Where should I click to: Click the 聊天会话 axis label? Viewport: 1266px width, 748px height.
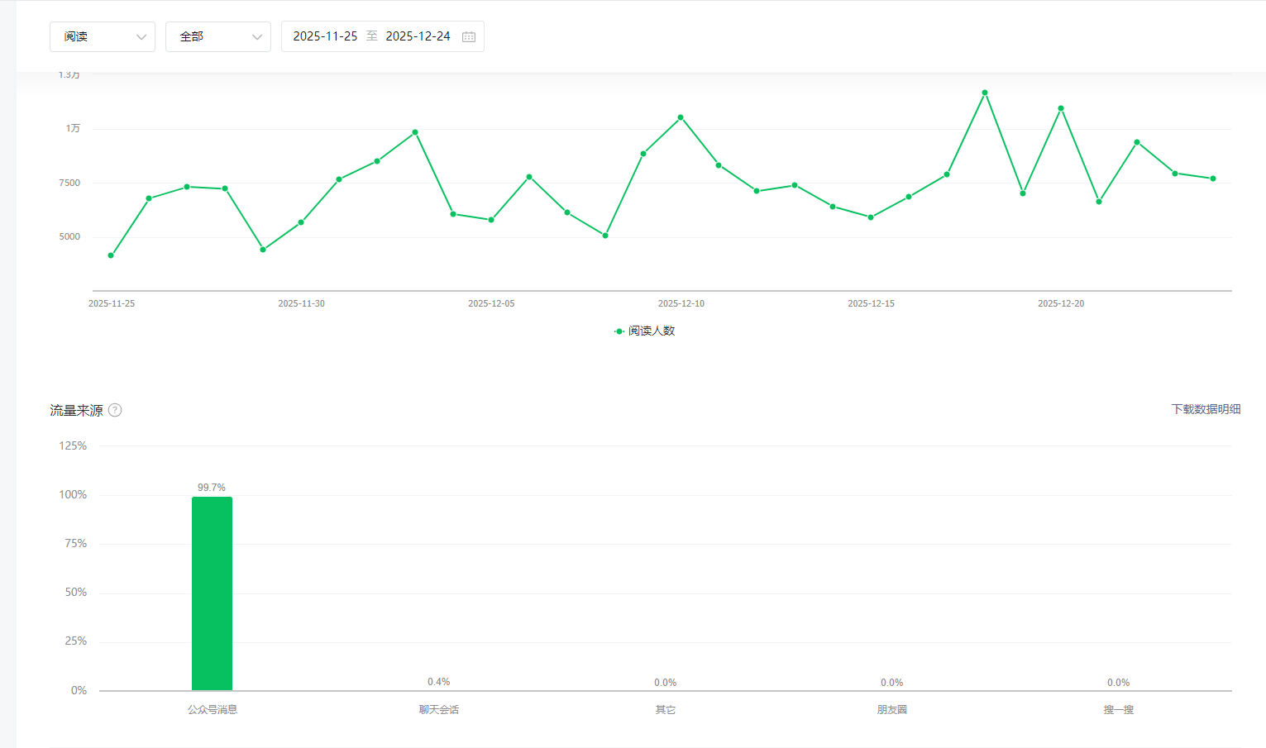pyautogui.click(x=438, y=709)
